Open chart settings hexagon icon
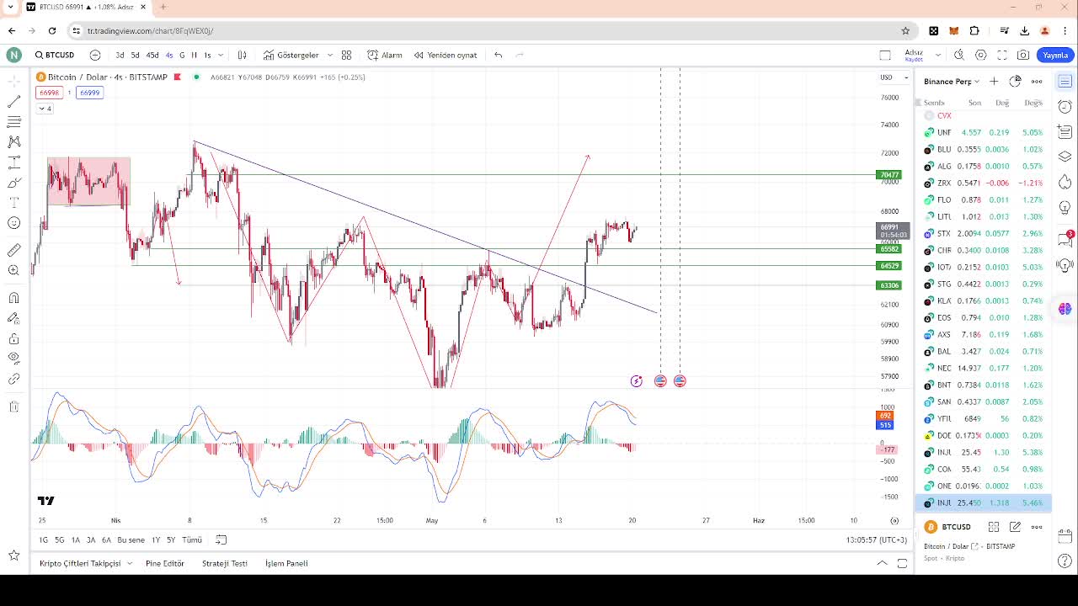Image resolution: width=1078 pixels, height=606 pixels. [981, 55]
